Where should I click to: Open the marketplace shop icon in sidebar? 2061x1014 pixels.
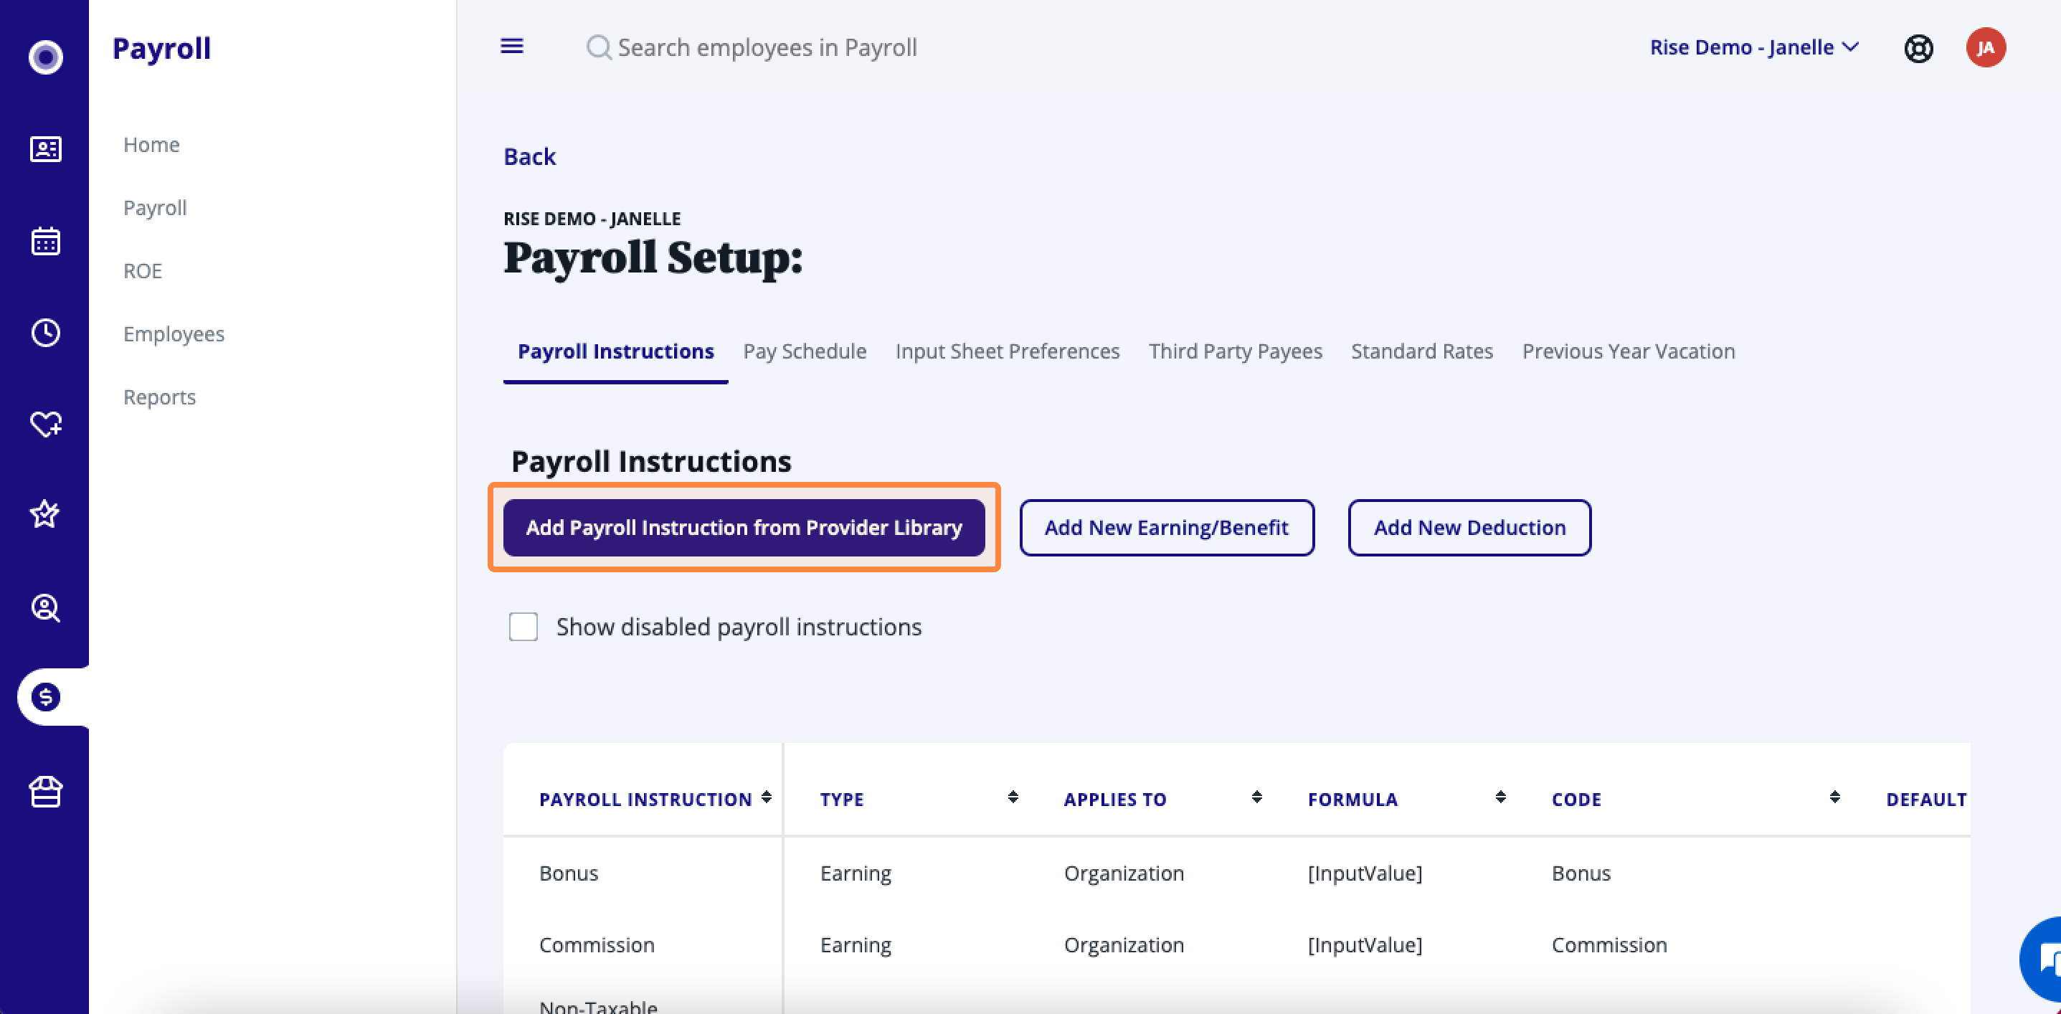tap(46, 792)
